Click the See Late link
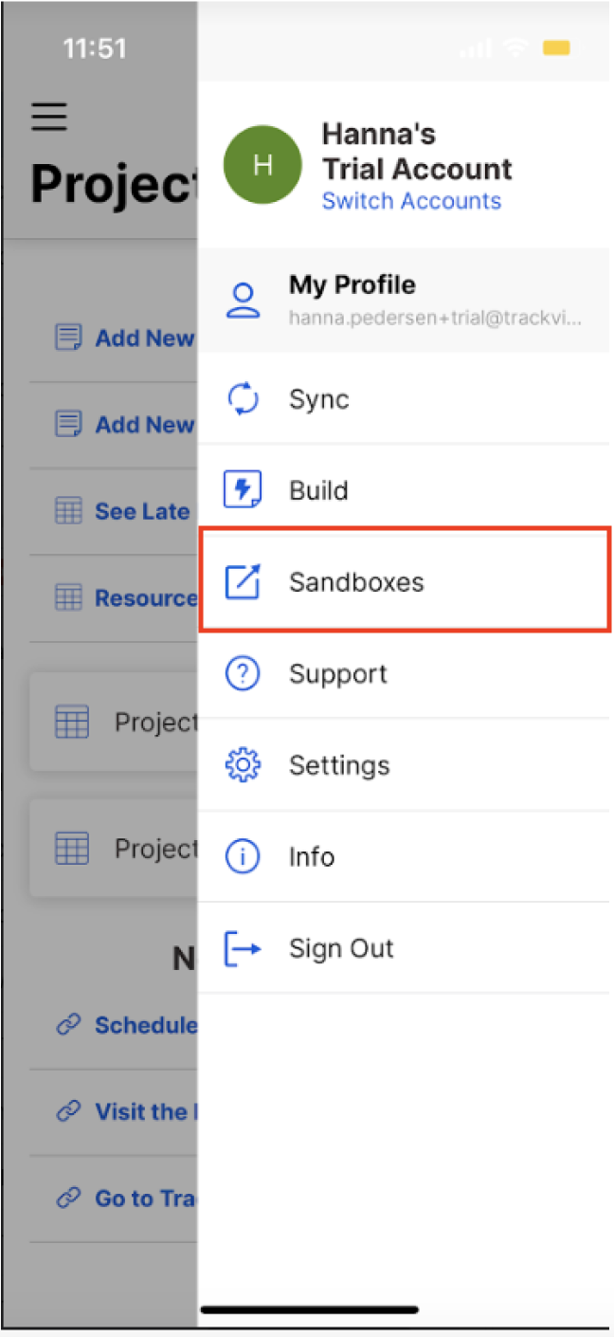The image size is (614, 1337). [142, 512]
